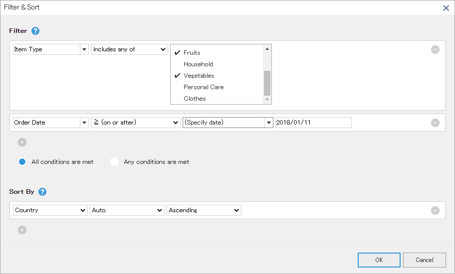Click the Cancel button
The height and width of the screenshot is (274, 455).
click(424, 260)
